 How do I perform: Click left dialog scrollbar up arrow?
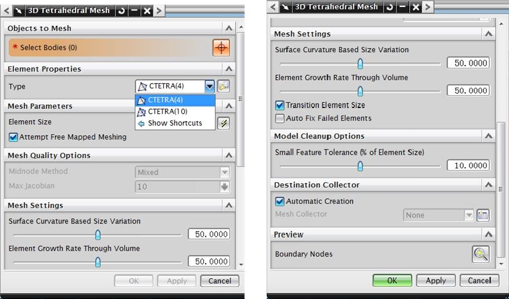point(241,27)
